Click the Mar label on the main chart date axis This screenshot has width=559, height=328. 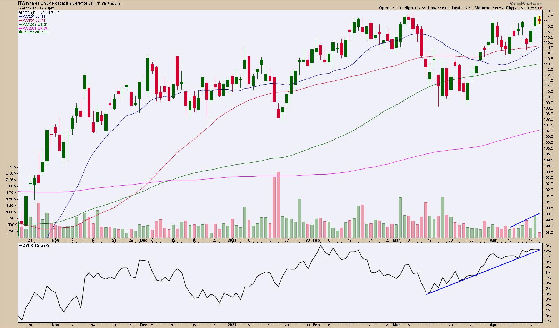pos(396,240)
